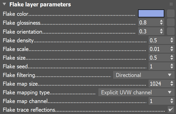Click the Flake color map button
Screen dimensions: 176x114
[x=170, y=14]
